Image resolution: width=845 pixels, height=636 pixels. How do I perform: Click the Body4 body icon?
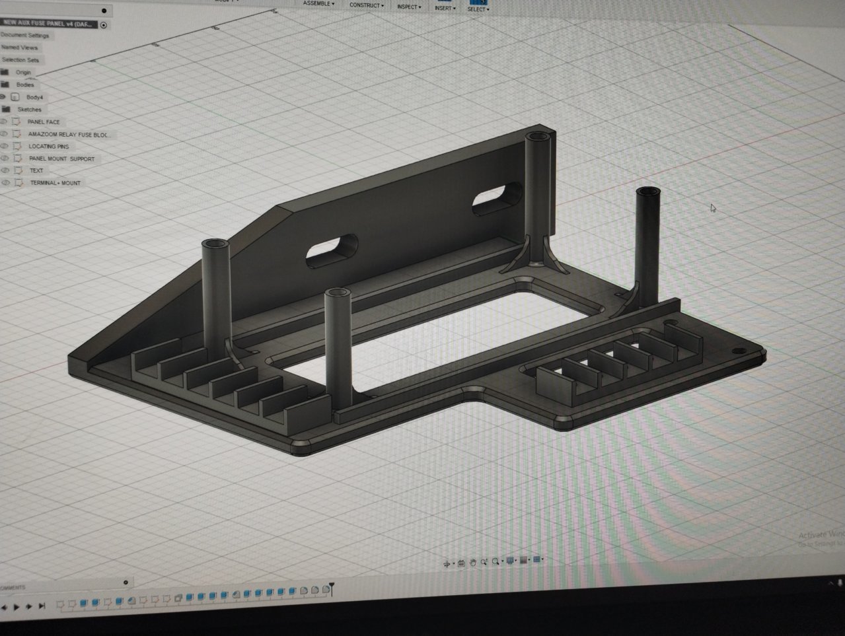click(15, 96)
